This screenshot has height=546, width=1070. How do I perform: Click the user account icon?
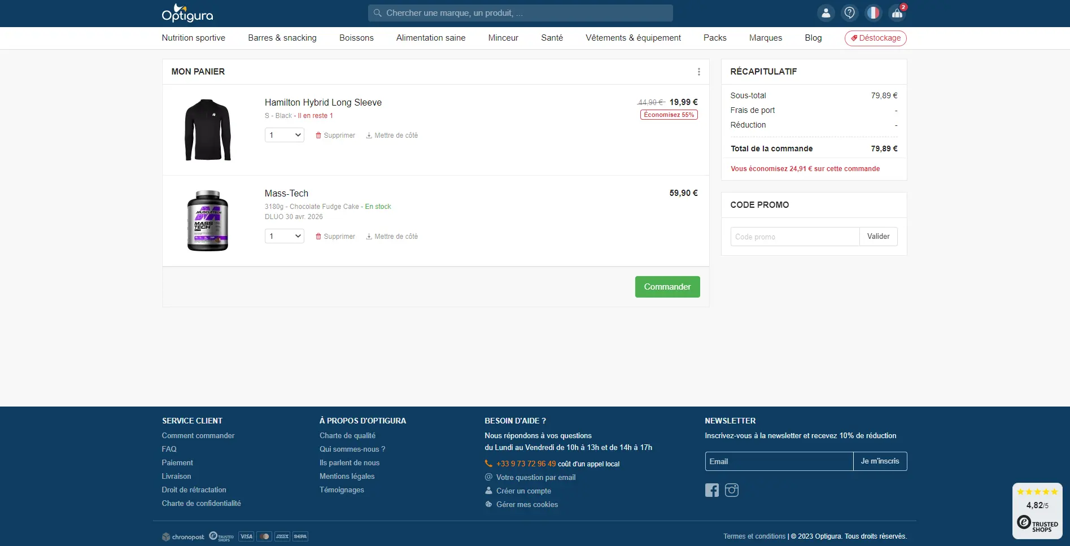click(x=826, y=13)
